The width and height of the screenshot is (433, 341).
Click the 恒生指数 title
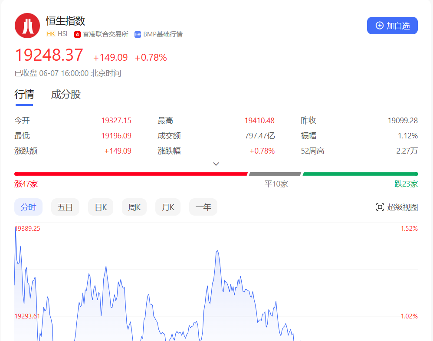(x=66, y=21)
